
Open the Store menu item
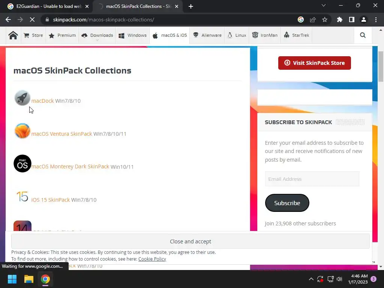(x=33, y=35)
